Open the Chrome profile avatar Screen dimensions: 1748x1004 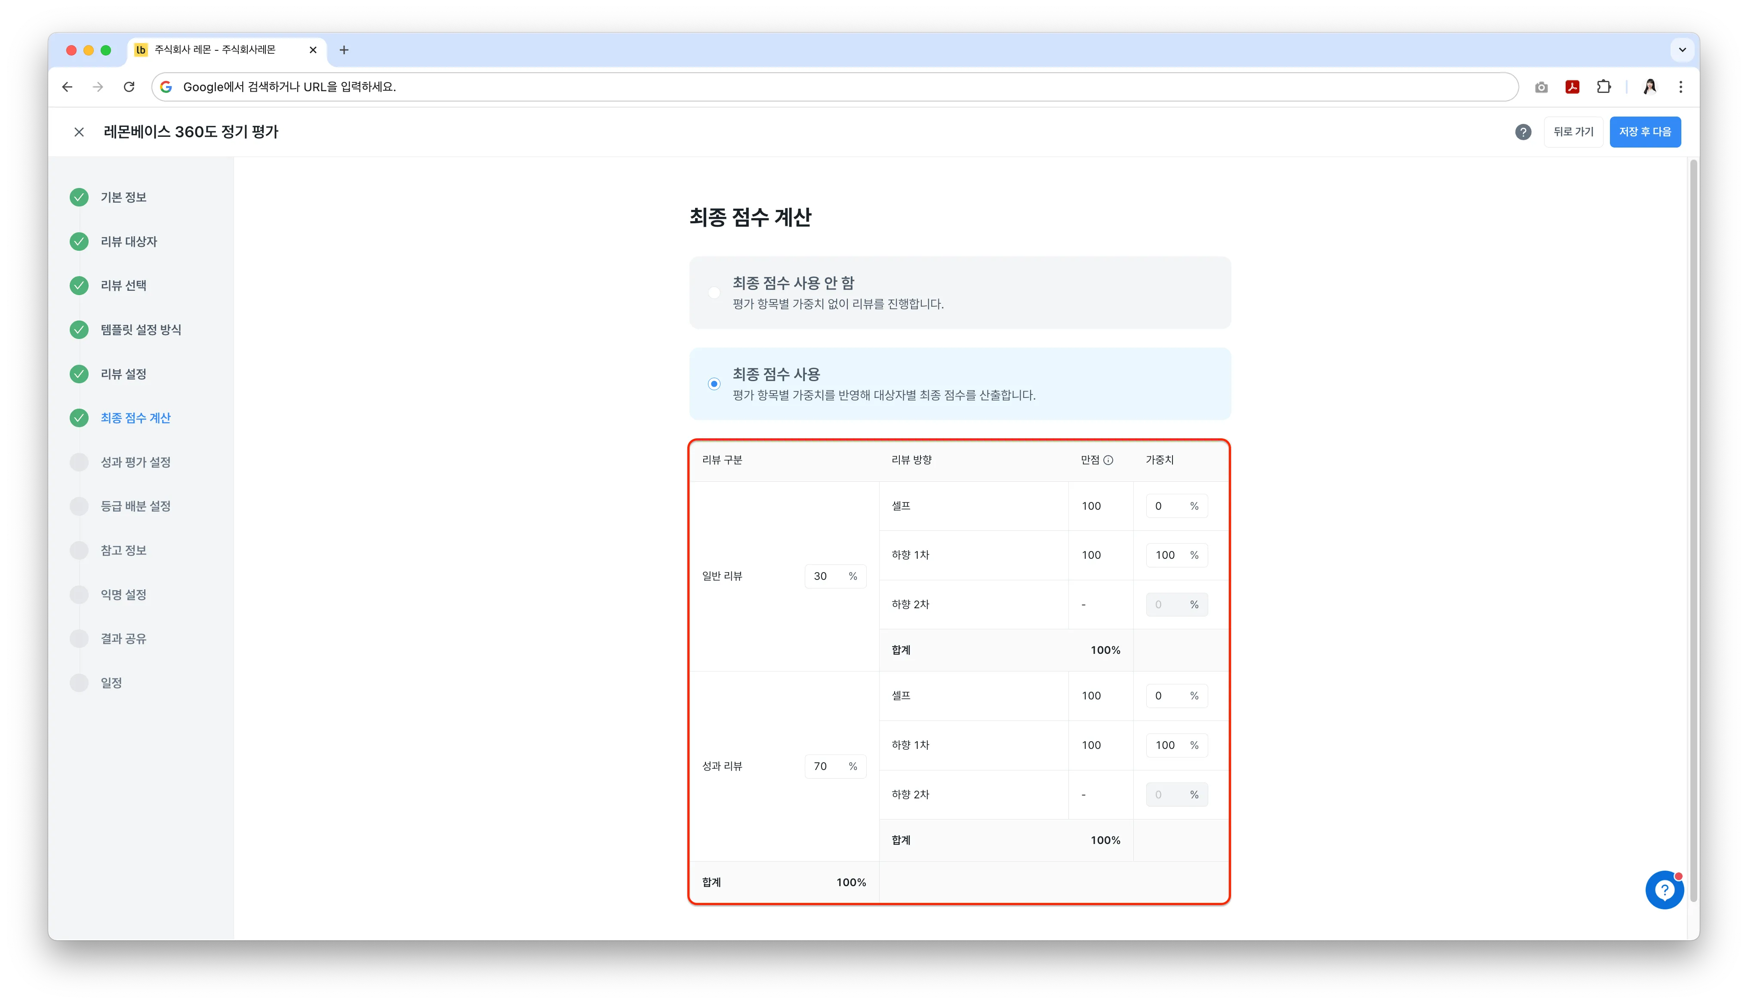click(1650, 87)
